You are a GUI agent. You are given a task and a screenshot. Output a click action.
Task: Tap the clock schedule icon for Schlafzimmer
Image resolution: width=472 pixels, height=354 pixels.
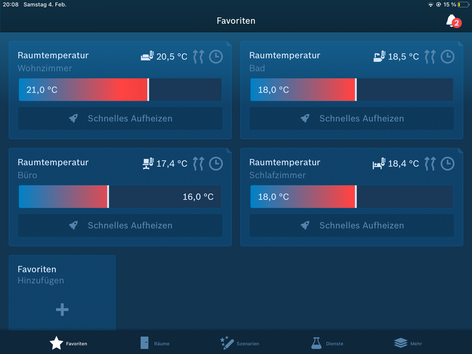447,164
